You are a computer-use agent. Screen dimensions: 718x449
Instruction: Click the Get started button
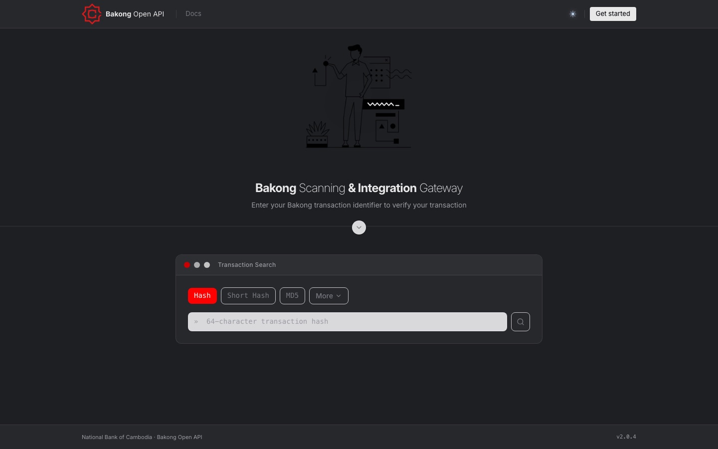pyautogui.click(x=613, y=14)
